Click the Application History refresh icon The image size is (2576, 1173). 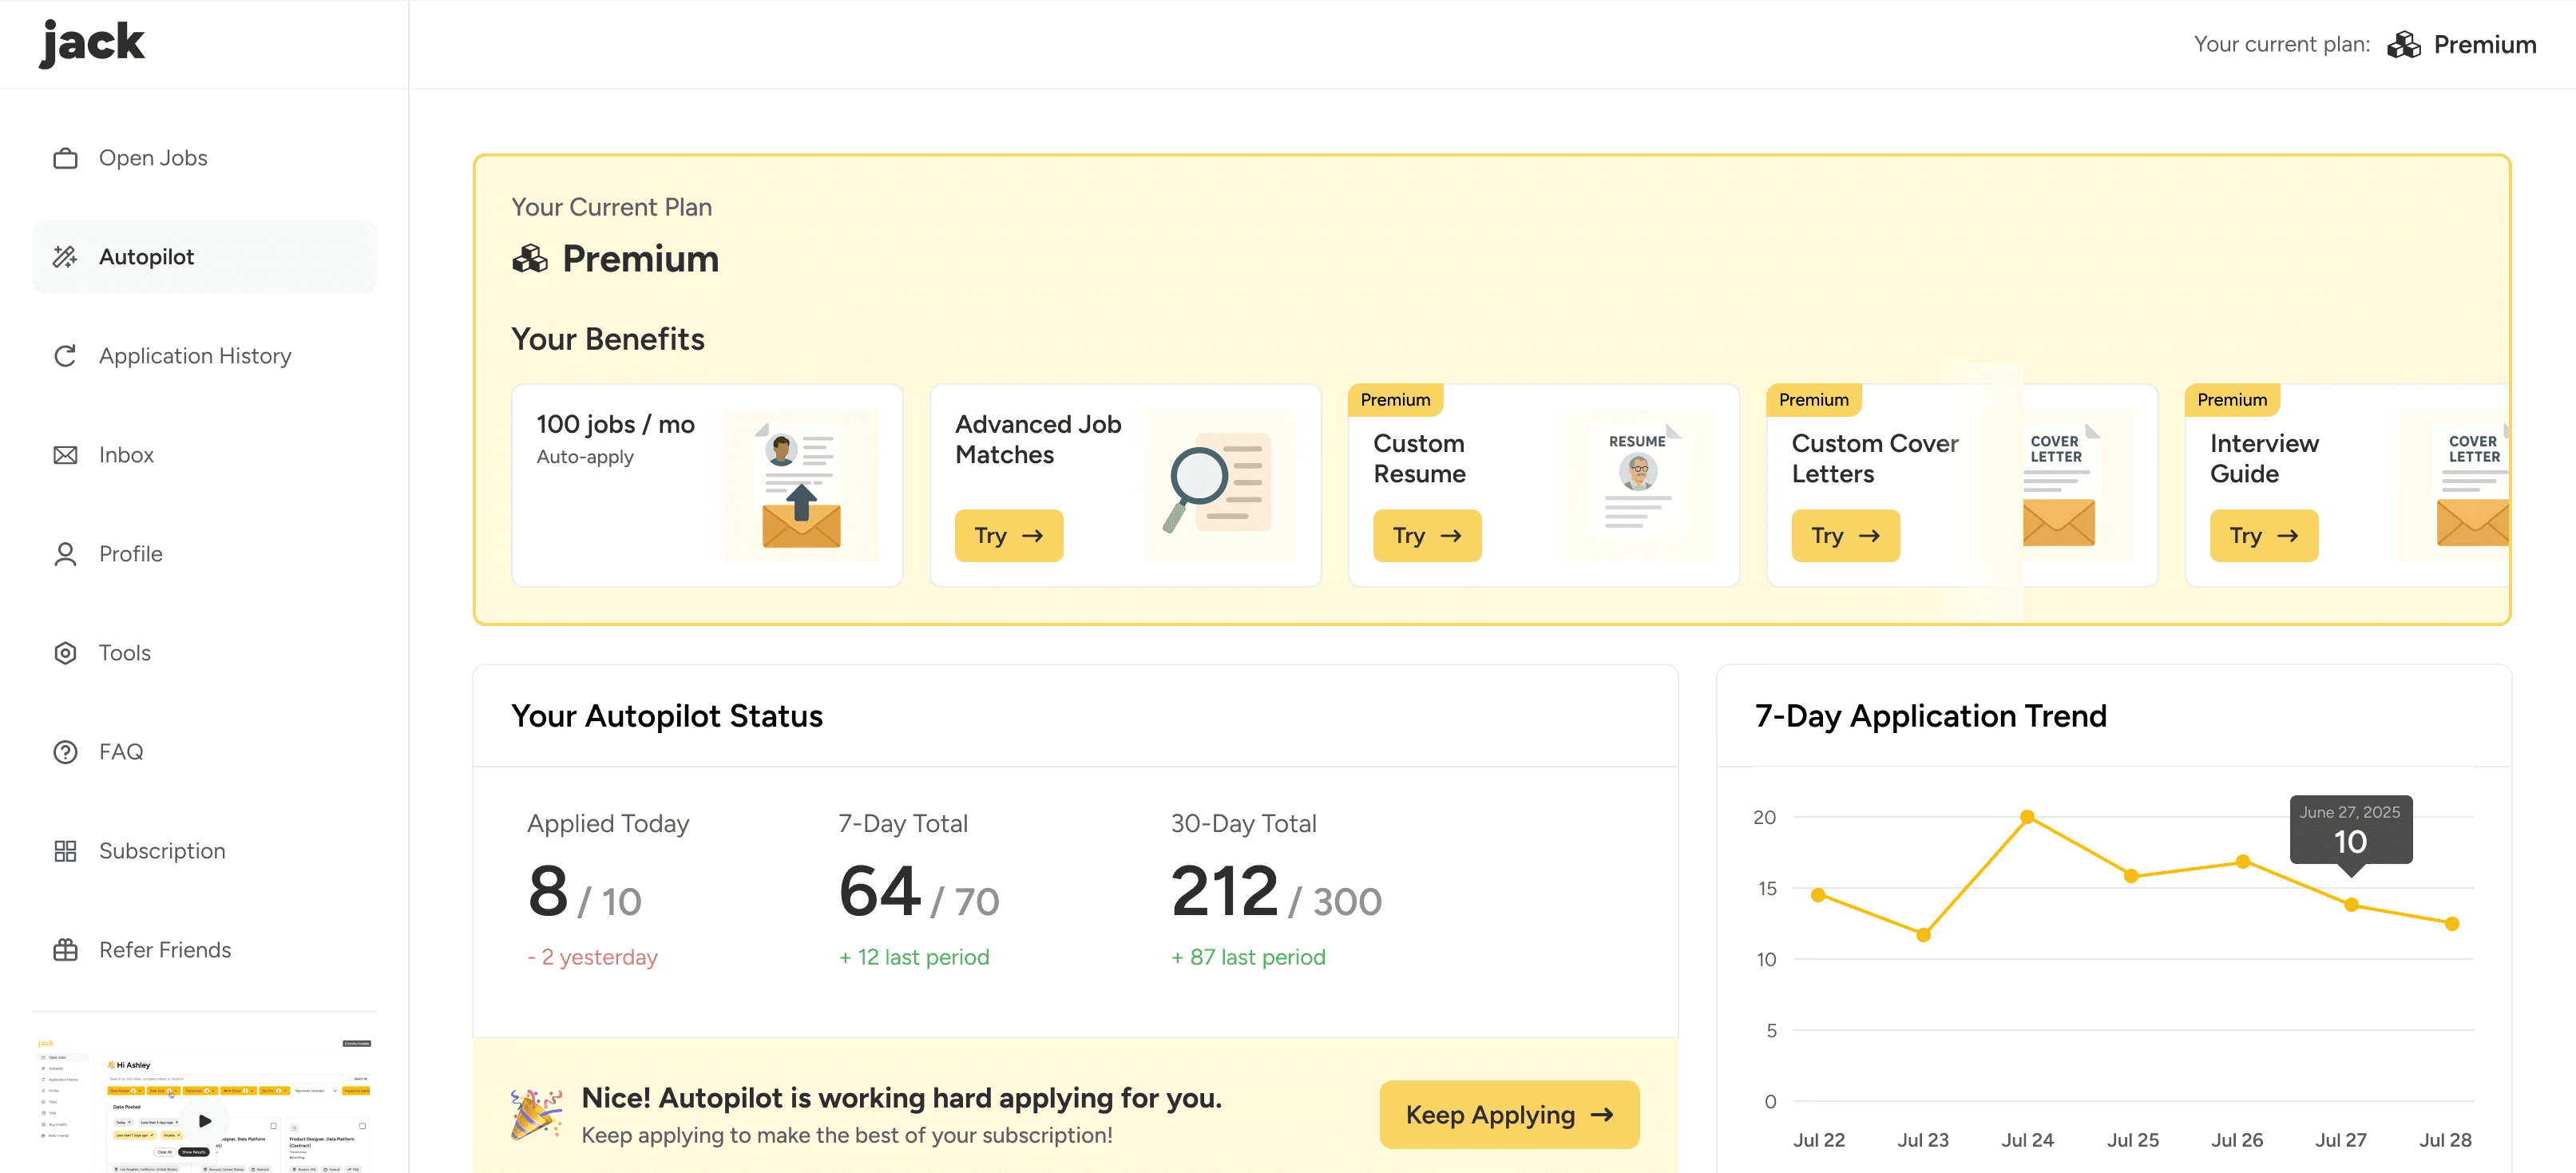pos(65,356)
